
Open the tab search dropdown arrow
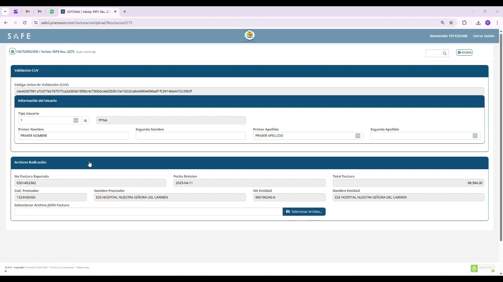(x=5, y=12)
